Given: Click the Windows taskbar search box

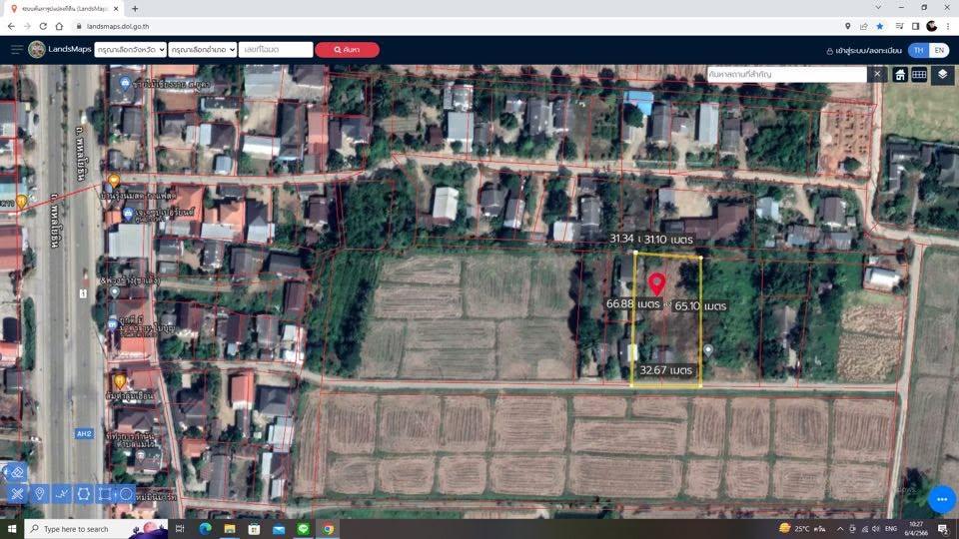Looking at the screenshot, I should [96, 529].
